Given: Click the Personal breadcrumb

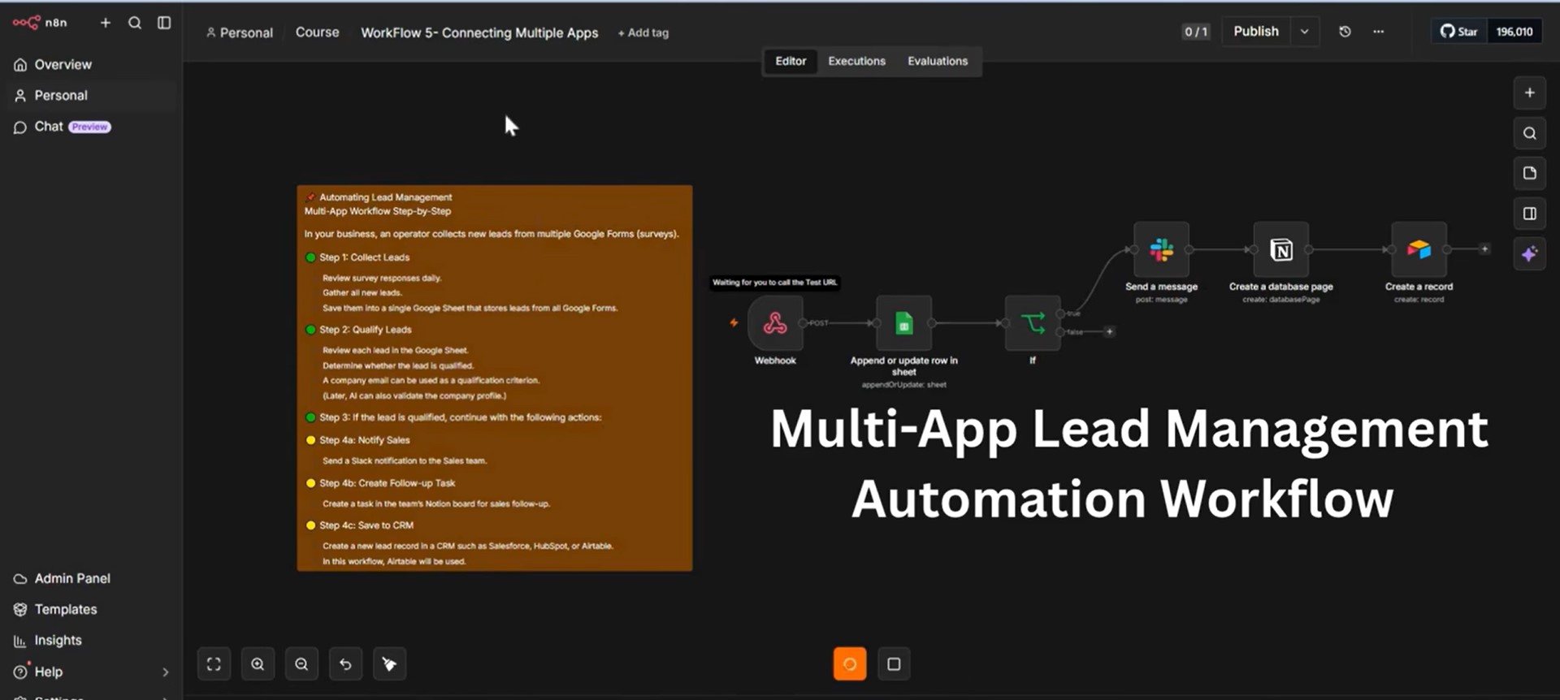Looking at the screenshot, I should point(240,32).
